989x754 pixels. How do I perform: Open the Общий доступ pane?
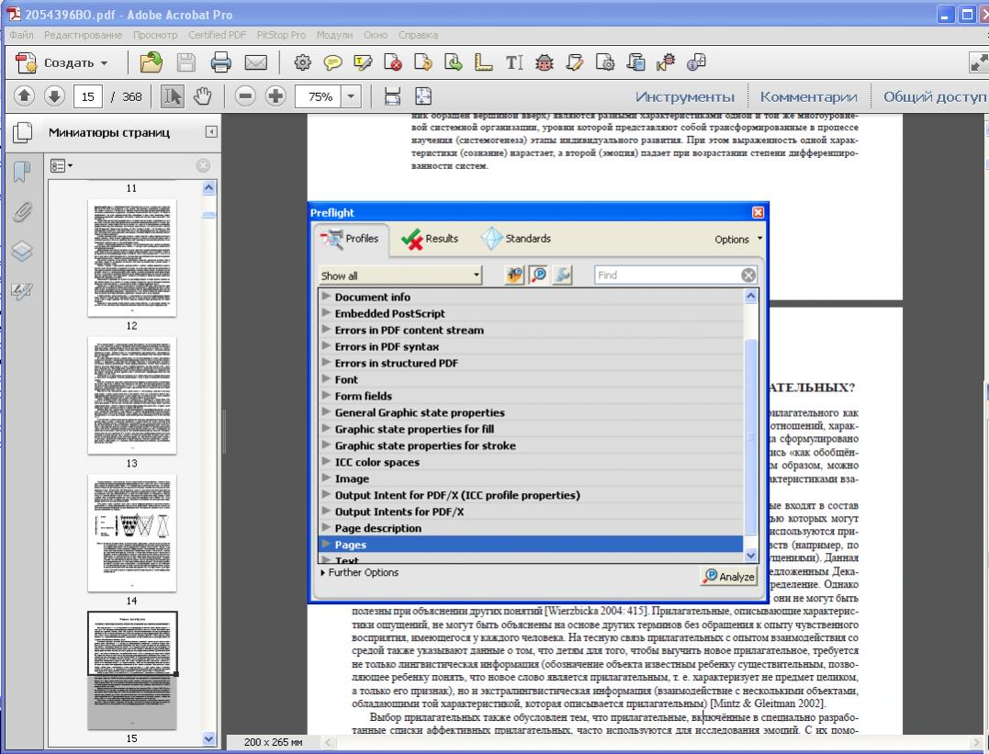(x=934, y=96)
